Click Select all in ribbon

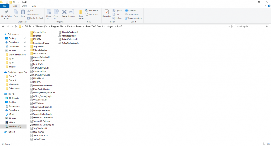[x=131, y=11]
